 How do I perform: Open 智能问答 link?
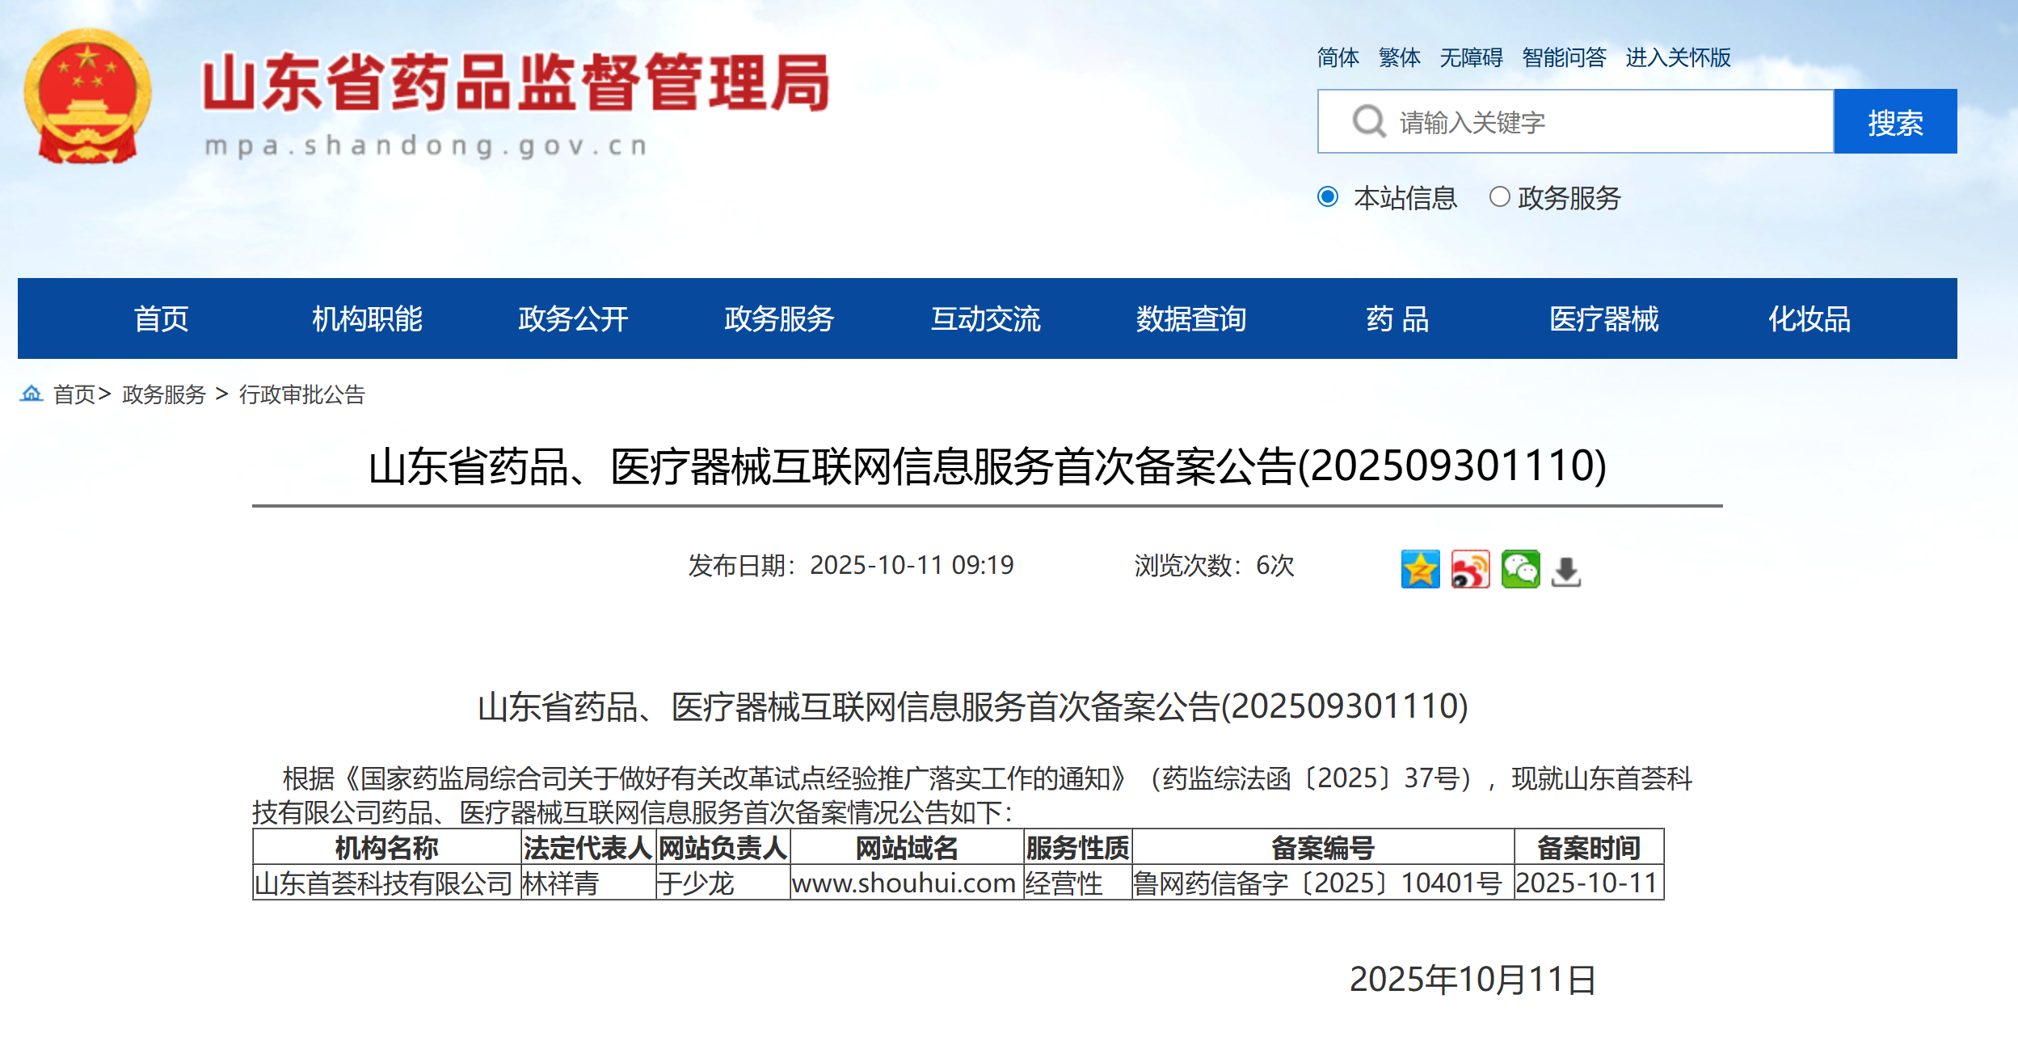click(x=1564, y=57)
